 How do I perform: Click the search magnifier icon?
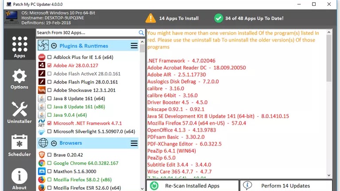tap(141, 33)
